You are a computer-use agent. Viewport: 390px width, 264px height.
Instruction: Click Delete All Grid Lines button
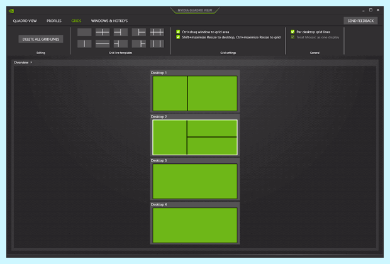(41, 39)
